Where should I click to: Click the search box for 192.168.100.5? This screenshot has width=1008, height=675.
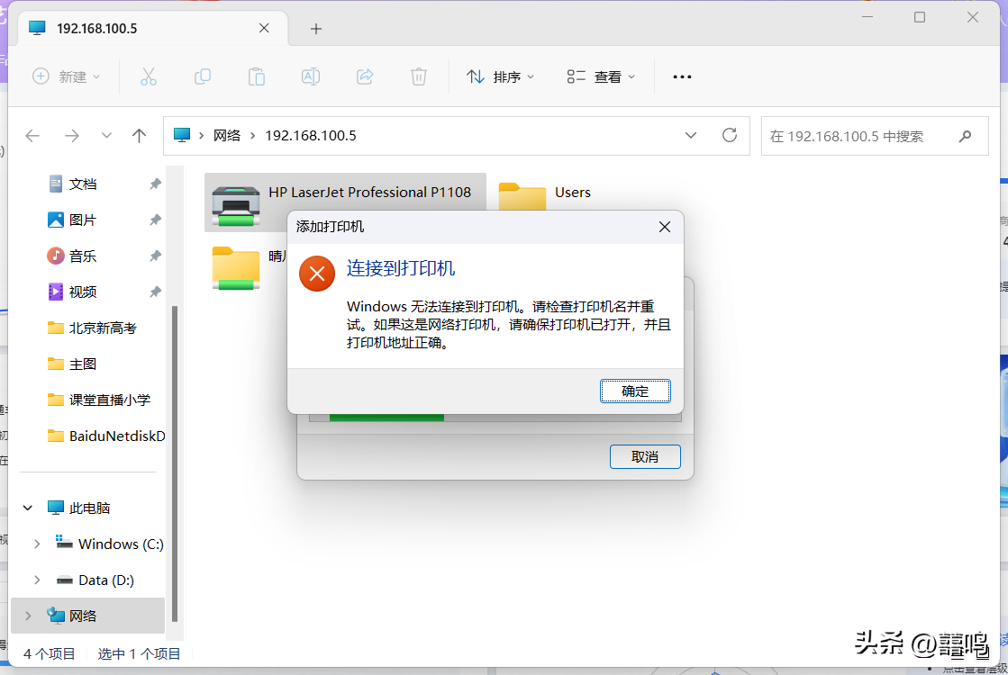(x=875, y=136)
